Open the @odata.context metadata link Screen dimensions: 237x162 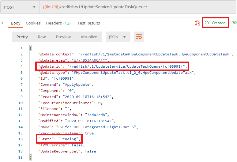(x=155, y=54)
